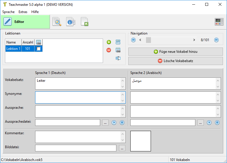Jump to first vocabulary entry
The width and height of the screenshot is (227, 163).
134,40
